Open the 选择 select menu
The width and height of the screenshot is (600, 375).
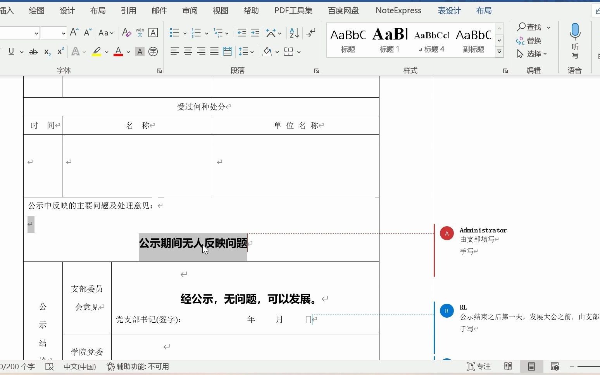coord(532,54)
